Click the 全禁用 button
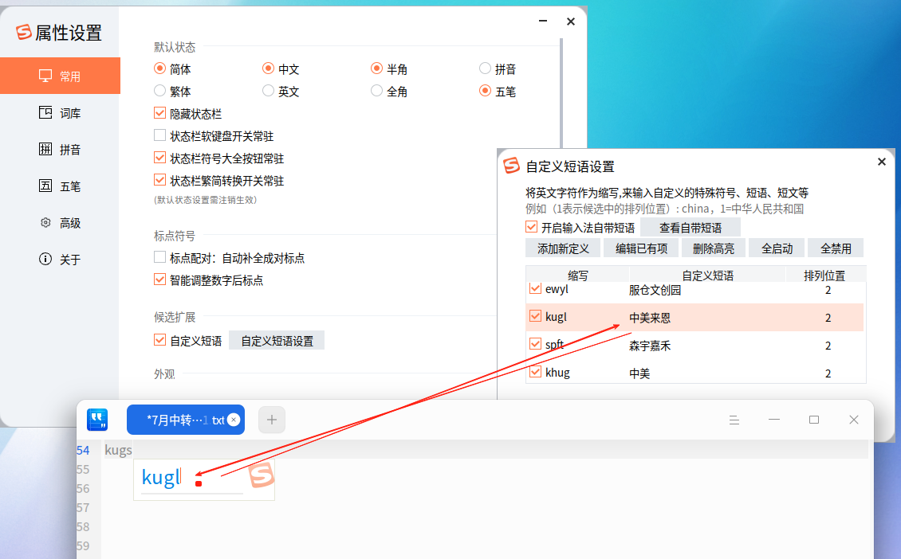Screen dimensions: 901x559 pyautogui.click(x=836, y=248)
